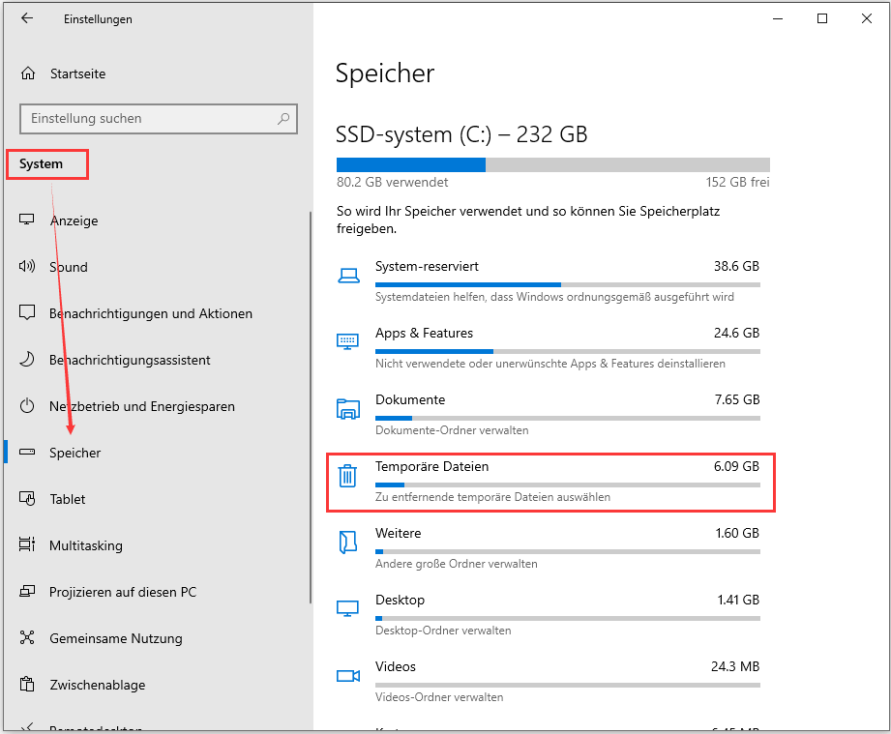Open Projizieren auf diesen PC icon
This screenshot has height=734, width=891.
pos(27,592)
